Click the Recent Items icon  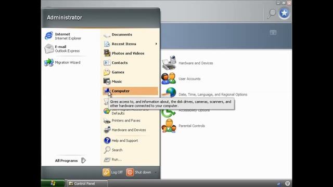point(107,44)
